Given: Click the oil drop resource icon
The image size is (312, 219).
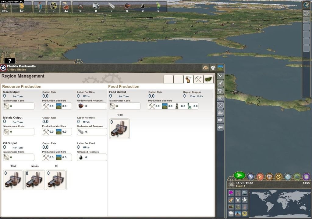Looking at the screenshot, I should pyautogui.click(x=143, y=6).
